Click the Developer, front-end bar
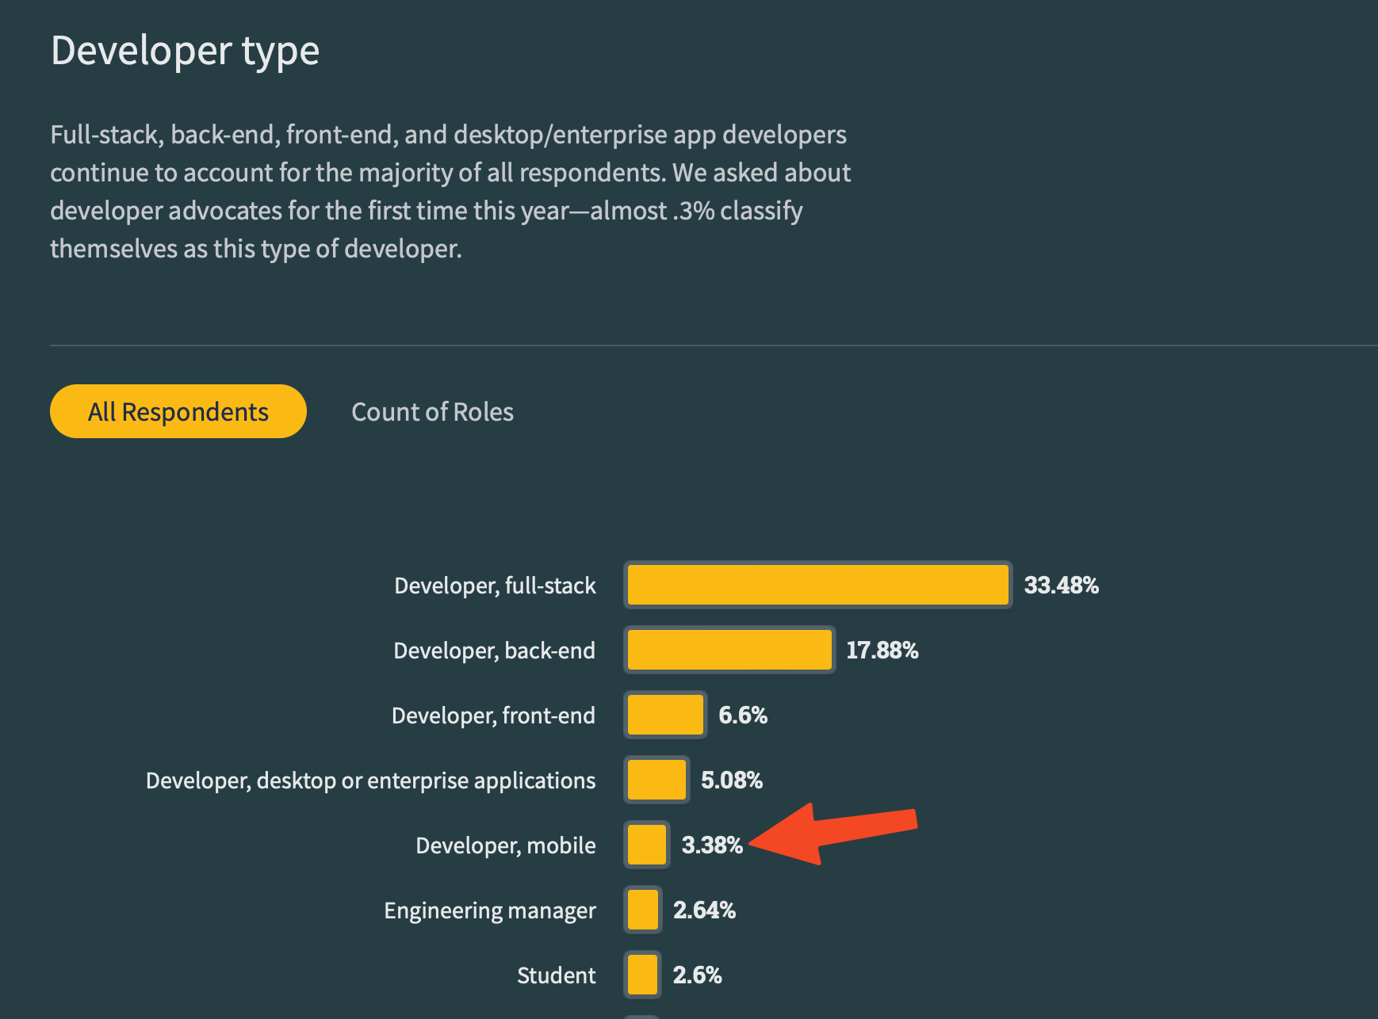This screenshot has width=1378, height=1019. (x=665, y=715)
